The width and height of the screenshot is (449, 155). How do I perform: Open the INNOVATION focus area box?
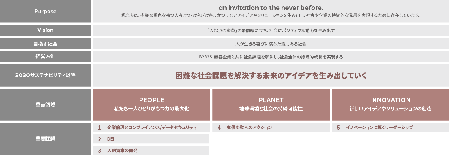(x=390, y=105)
